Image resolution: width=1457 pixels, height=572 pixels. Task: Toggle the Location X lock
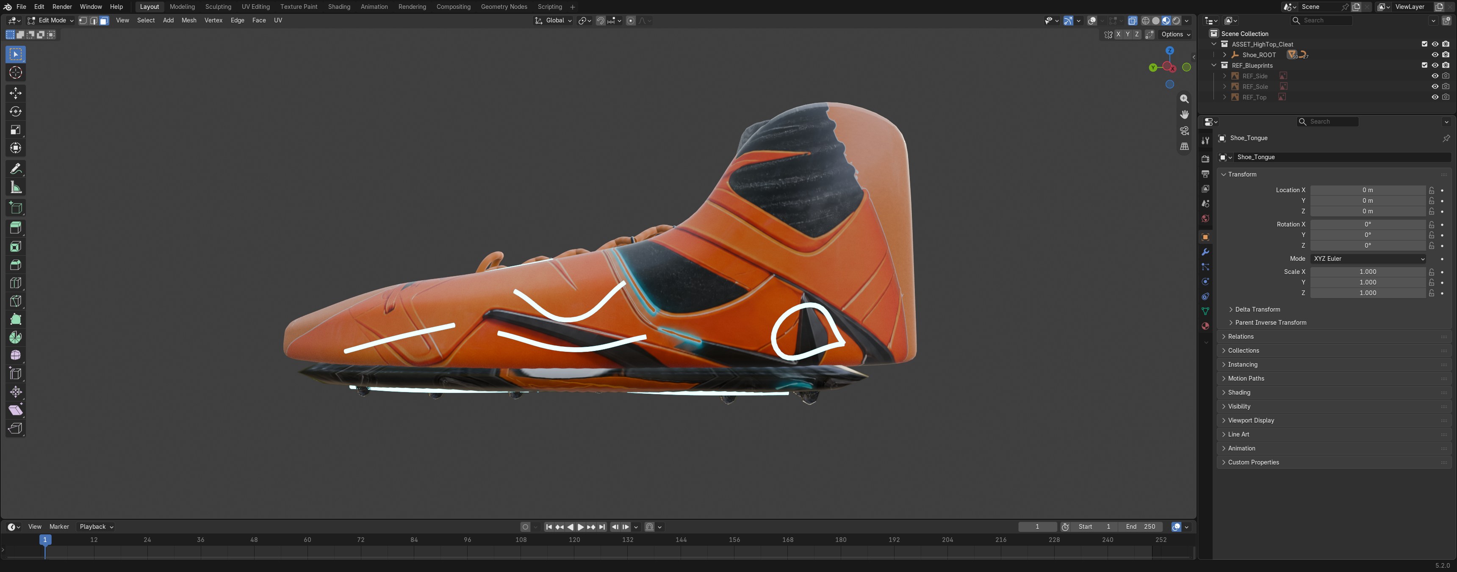pos(1432,191)
